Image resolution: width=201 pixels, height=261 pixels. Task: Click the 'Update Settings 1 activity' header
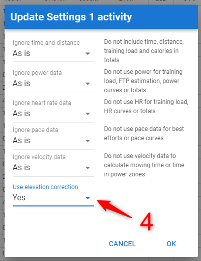tap(71, 17)
